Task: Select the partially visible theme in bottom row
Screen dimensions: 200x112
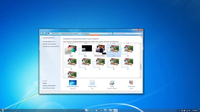Action: click(x=71, y=74)
